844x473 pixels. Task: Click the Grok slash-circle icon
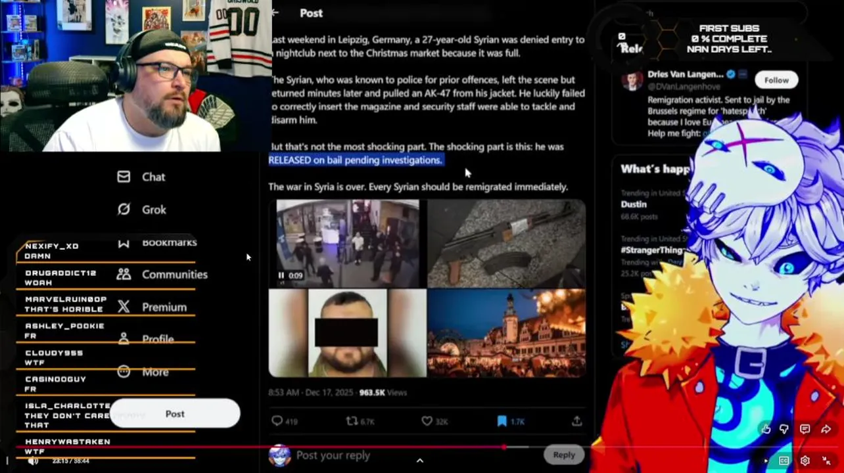click(124, 210)
